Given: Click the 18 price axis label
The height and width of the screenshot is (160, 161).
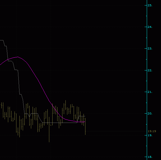Looking at the screenshot, I should coord(150,157).
